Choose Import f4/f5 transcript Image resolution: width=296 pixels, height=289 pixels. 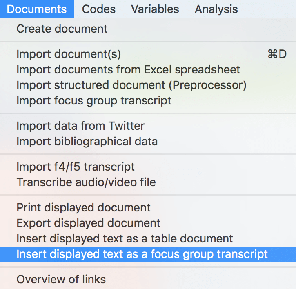tap(148, 167)
